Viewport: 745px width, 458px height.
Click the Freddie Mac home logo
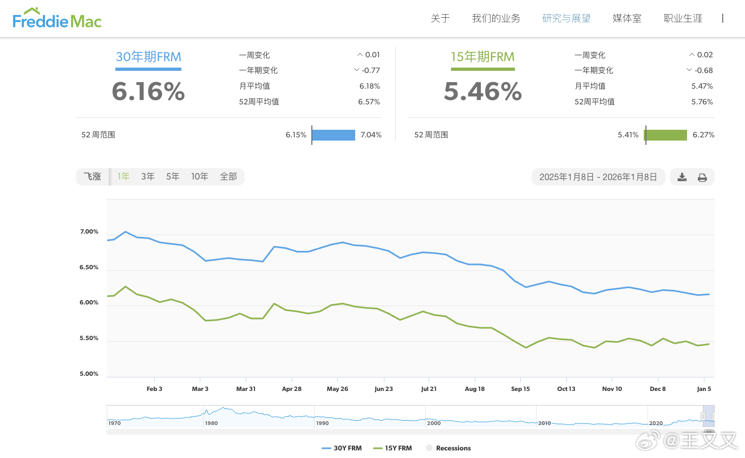click(x=56, y=18)
